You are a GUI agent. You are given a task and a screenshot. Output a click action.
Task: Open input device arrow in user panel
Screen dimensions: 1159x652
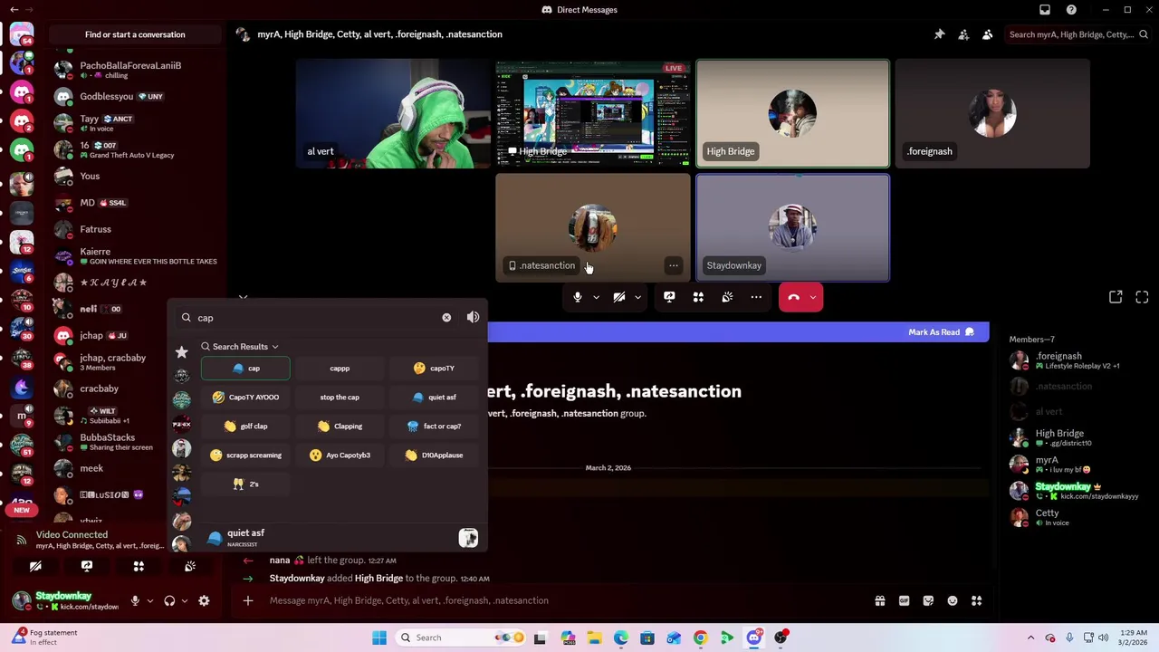point(149,600)
